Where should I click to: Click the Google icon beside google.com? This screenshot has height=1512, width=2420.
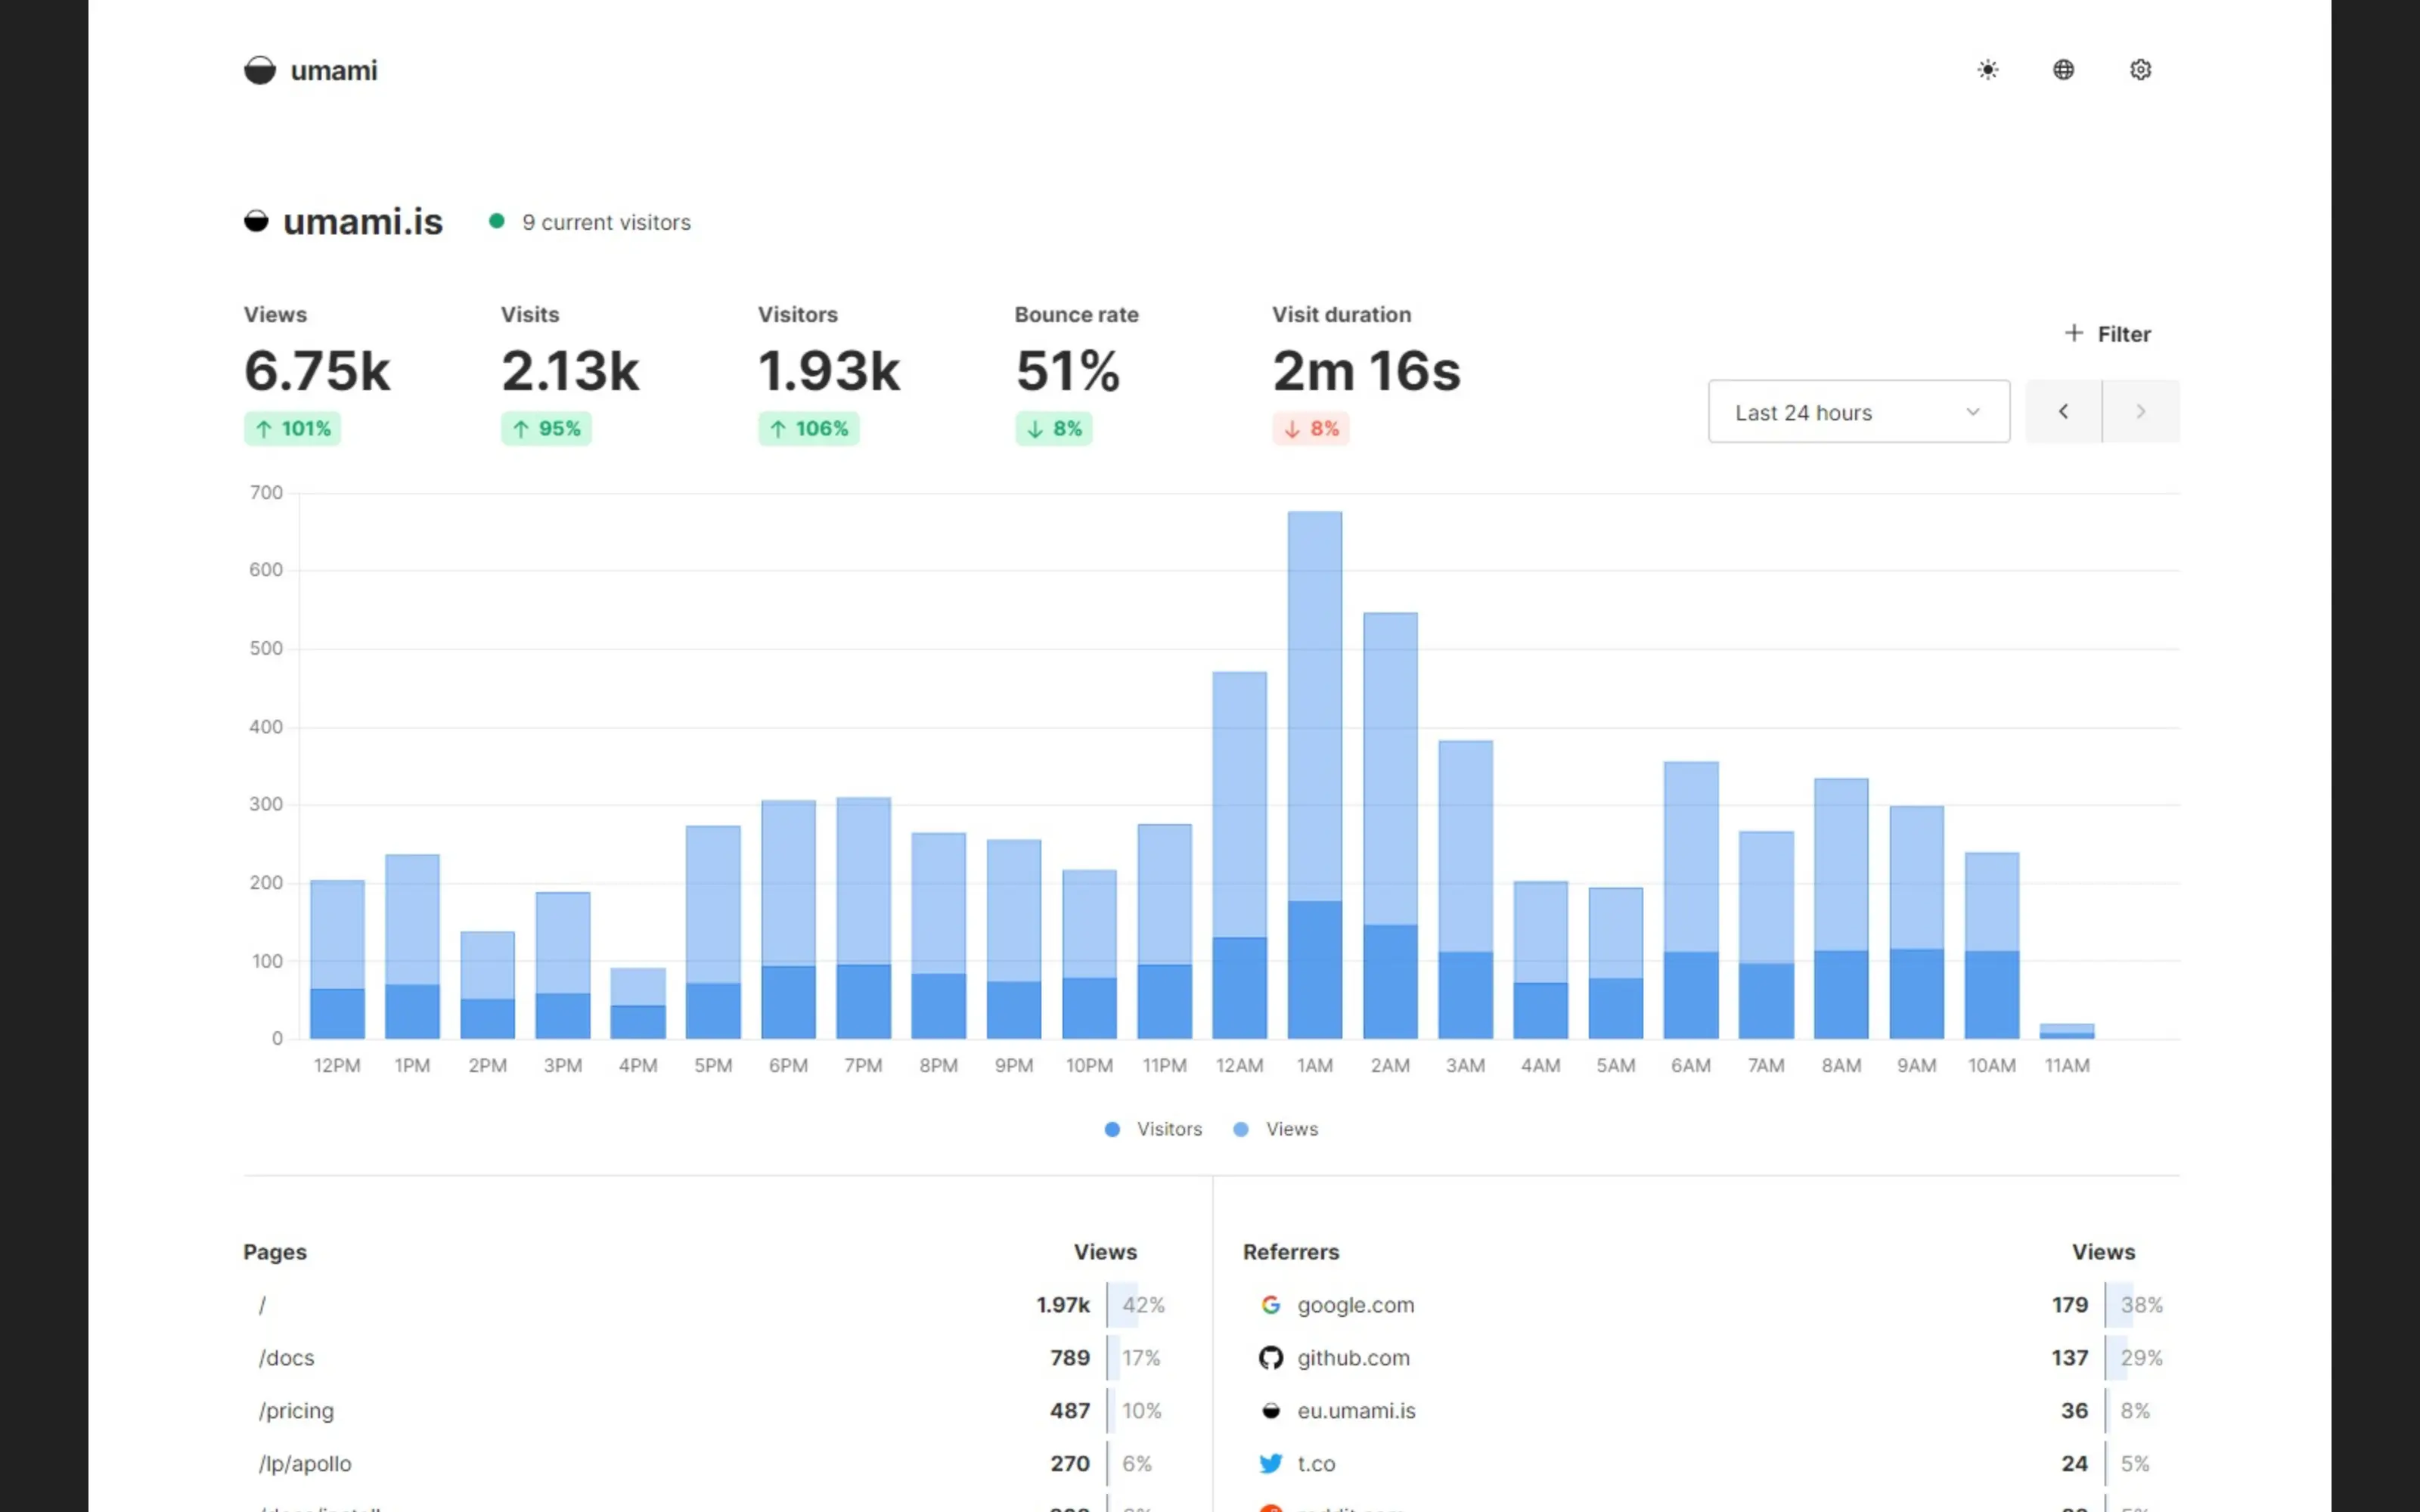(1270, 1304)
